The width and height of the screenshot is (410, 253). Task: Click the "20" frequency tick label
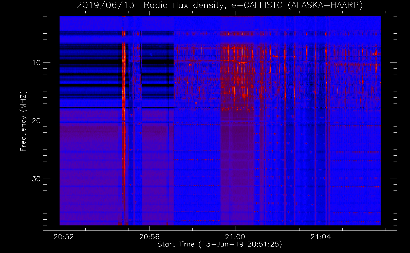click(36, 121)
